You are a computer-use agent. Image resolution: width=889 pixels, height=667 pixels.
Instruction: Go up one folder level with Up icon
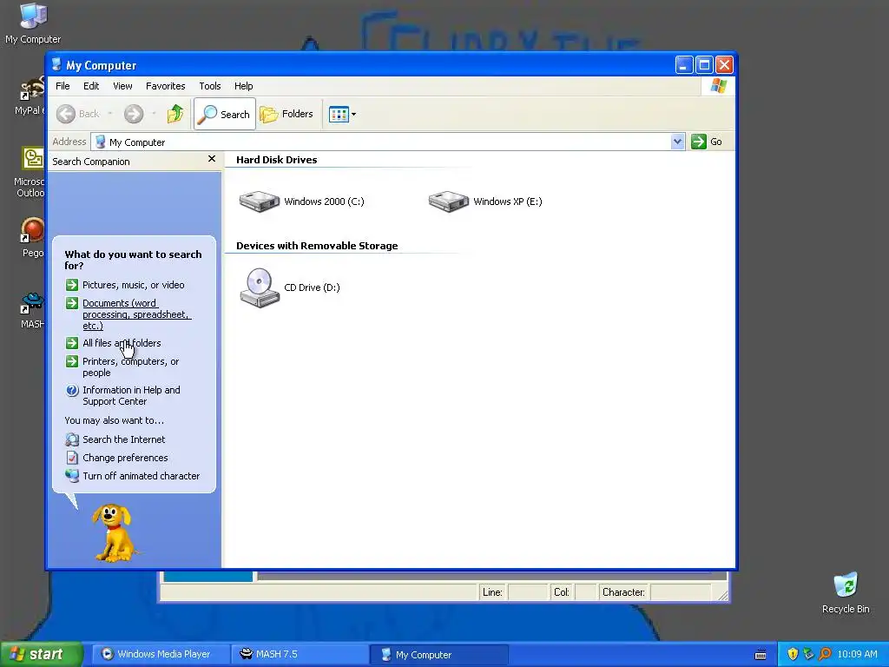[x=175, y=114]
